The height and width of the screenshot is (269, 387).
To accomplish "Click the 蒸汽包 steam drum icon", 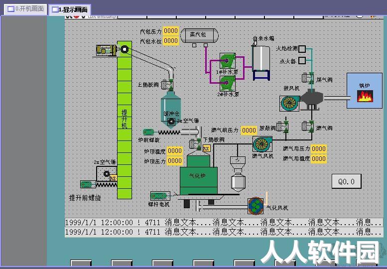I will click(x=199, y=35).
